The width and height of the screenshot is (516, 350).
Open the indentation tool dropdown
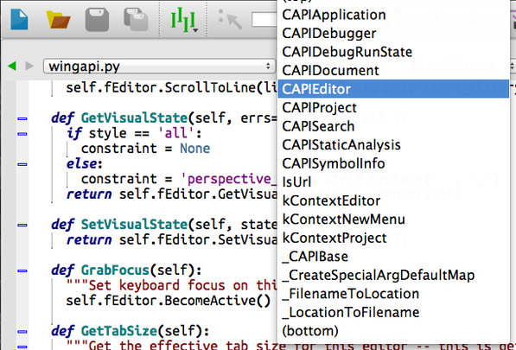tap(184, 21)
